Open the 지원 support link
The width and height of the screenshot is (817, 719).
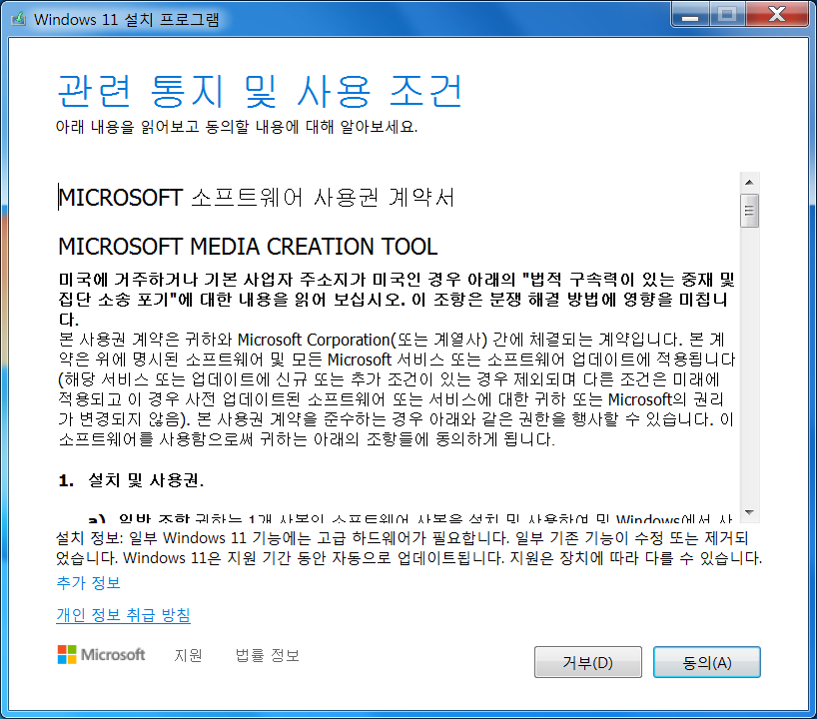pos(188,655)
